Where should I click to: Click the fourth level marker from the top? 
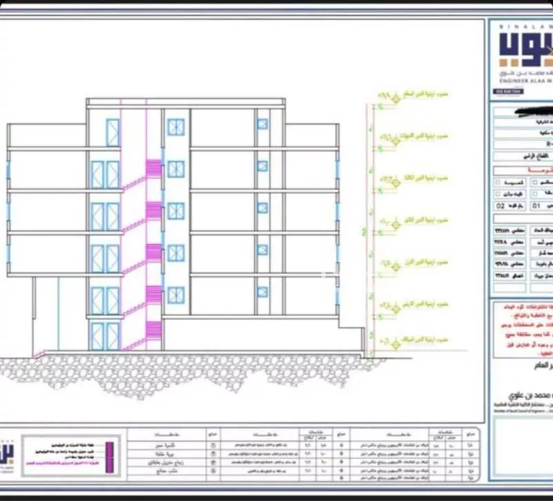[395, 224]
